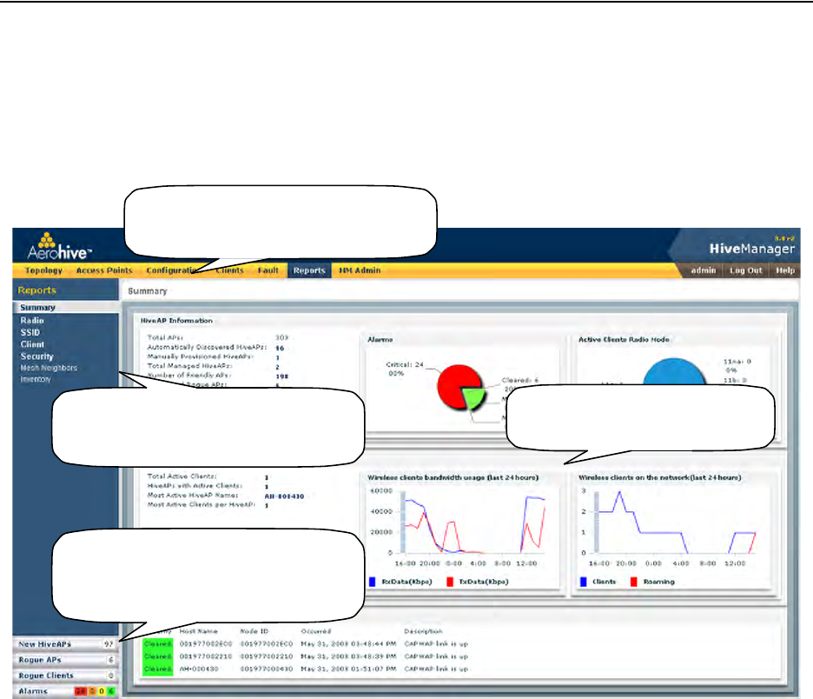The width and height of the screenshot is (813, 699).
Task: Click the Log Out link
Action: click(x=745, y=270)
